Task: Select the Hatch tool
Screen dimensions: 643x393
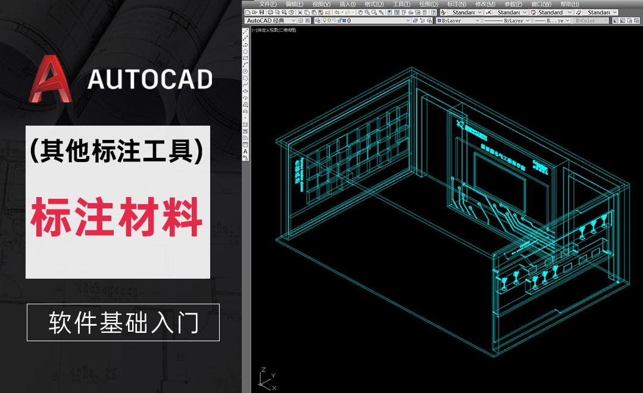Action: coord(246,124)
